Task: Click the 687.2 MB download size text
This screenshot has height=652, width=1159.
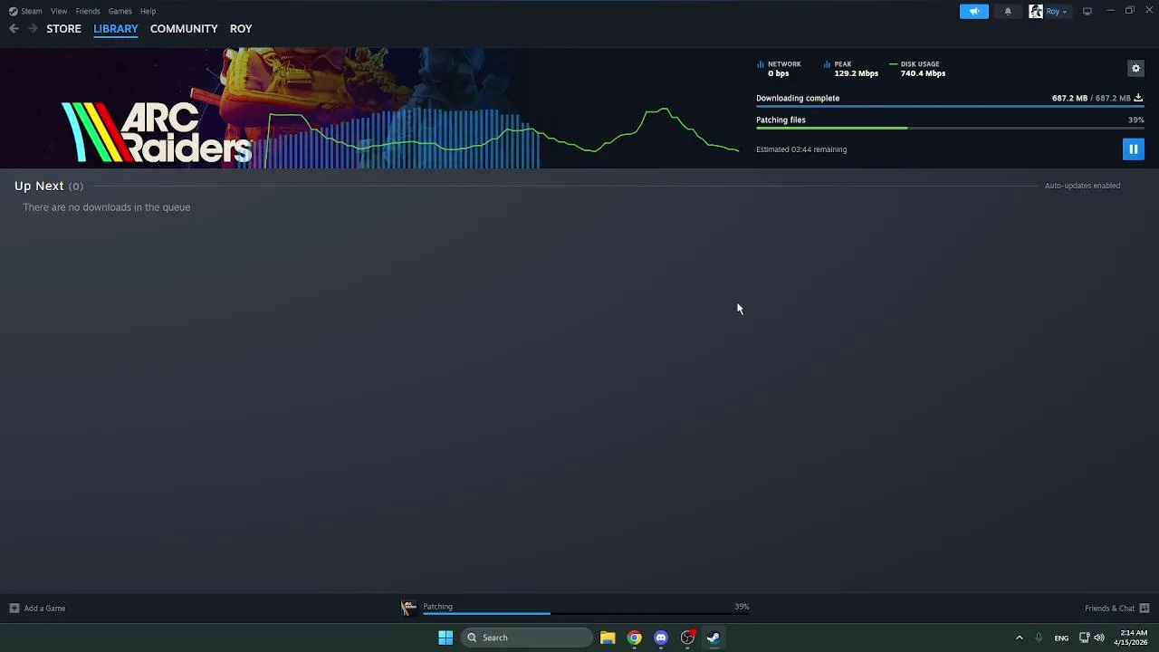Action: coord(1091,98)
